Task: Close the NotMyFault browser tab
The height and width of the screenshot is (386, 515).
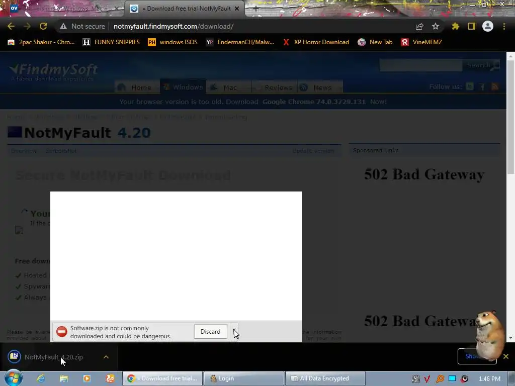Action: (x=237, y=9)
